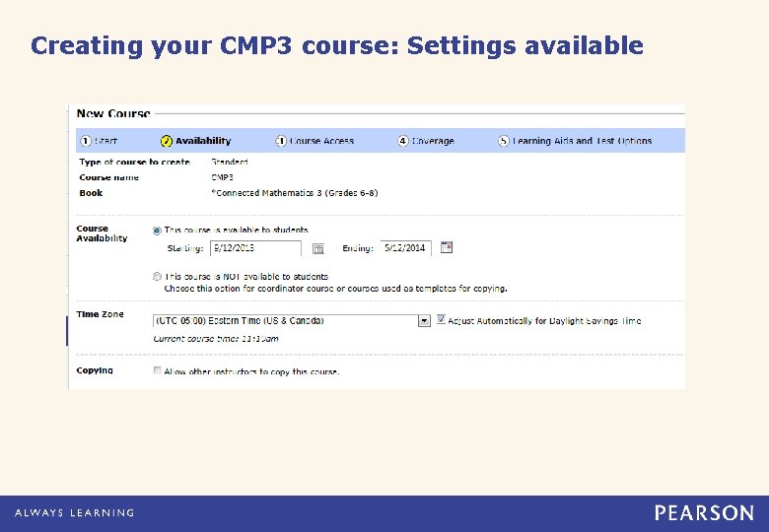
Task: Toggle Adjust Automatically for Daylight Savings Time
Action: [x=441, y=319]
